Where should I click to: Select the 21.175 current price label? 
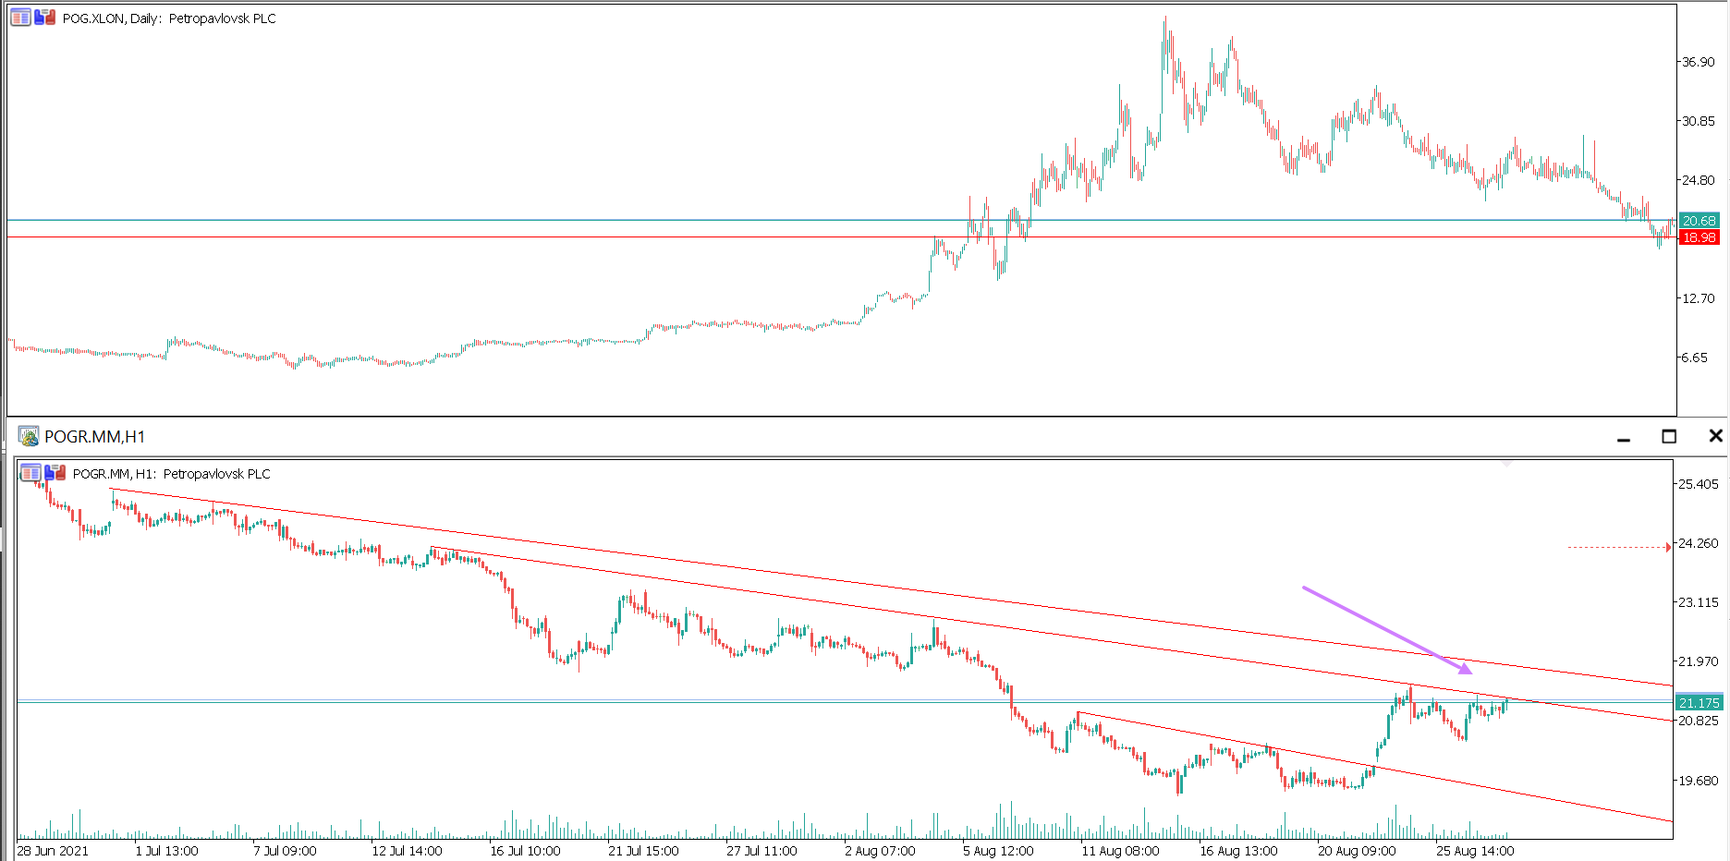click(1699, 703)
